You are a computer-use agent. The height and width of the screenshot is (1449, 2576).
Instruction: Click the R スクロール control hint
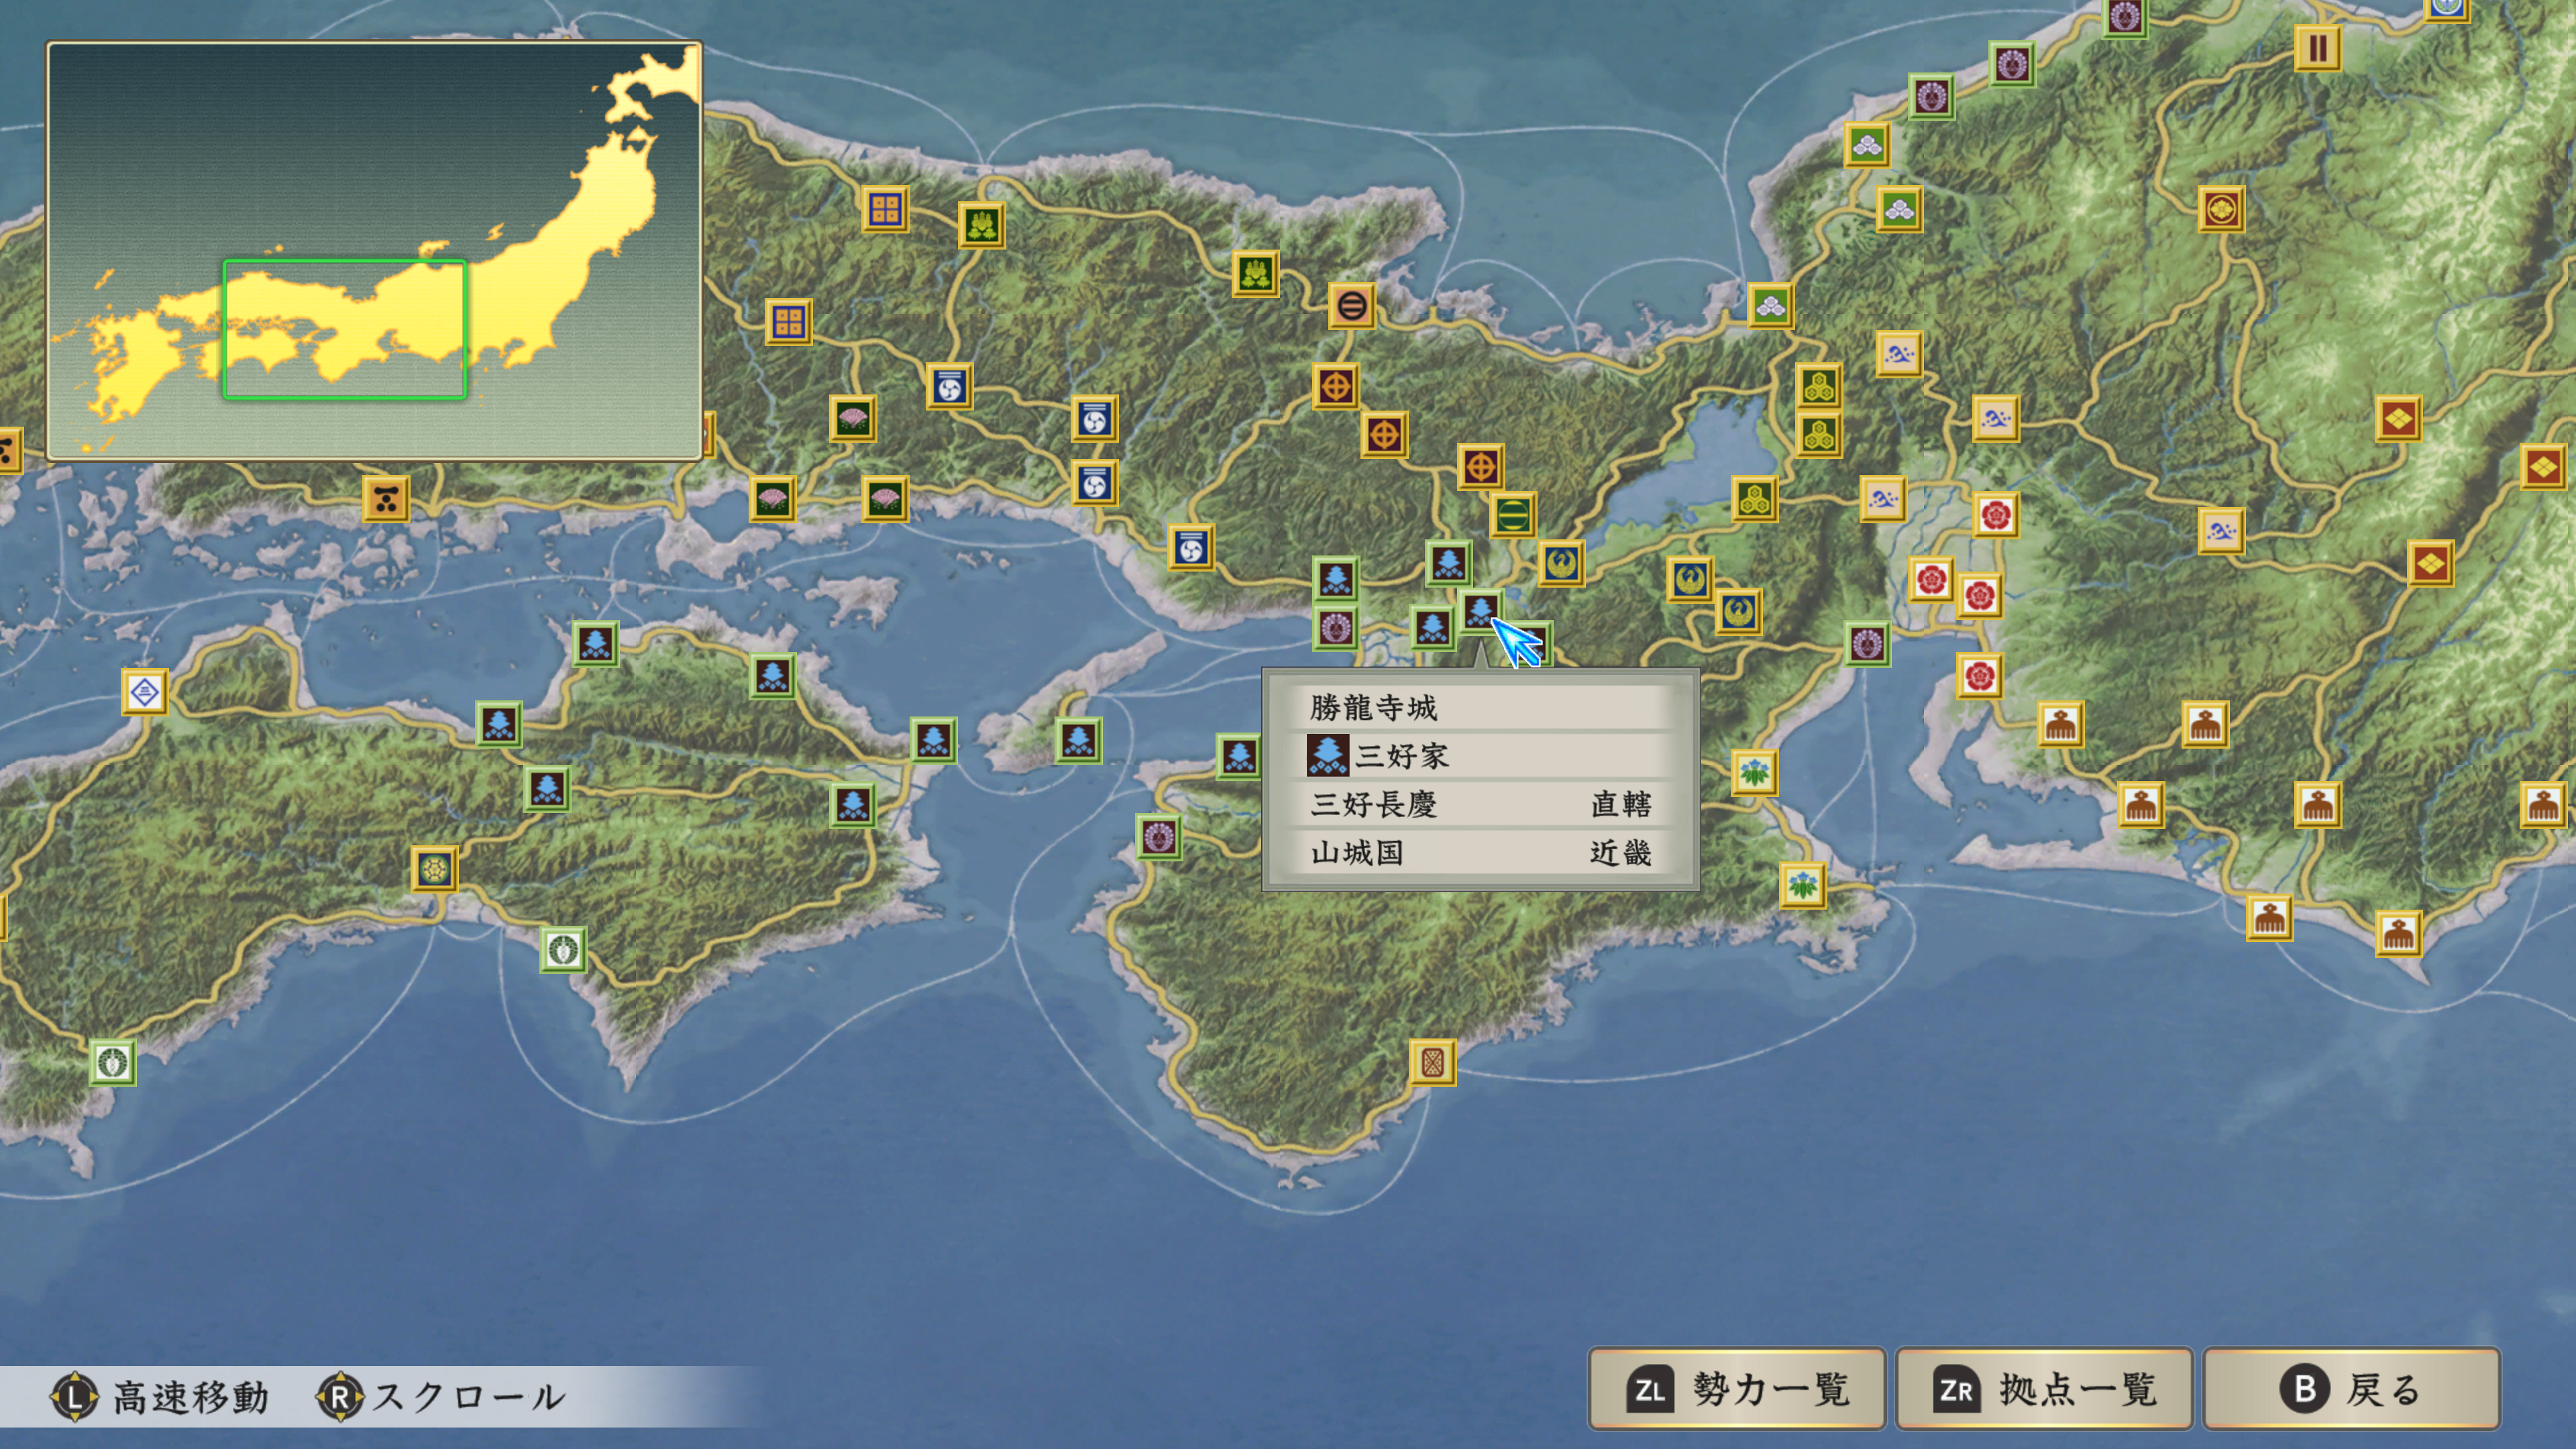[x=442, y=1397]
